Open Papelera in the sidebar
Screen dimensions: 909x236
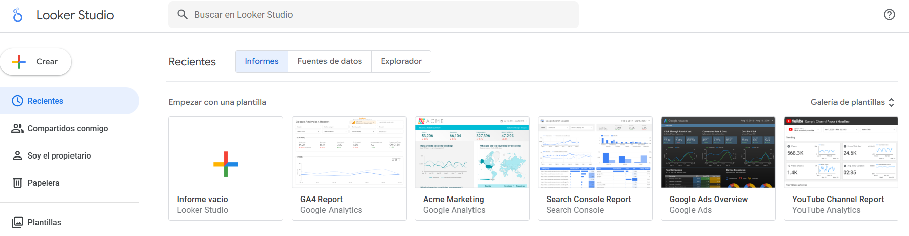click(x=69, y=183)
